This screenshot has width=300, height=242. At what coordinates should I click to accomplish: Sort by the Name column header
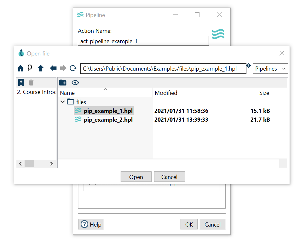click(x=67, y=93)
